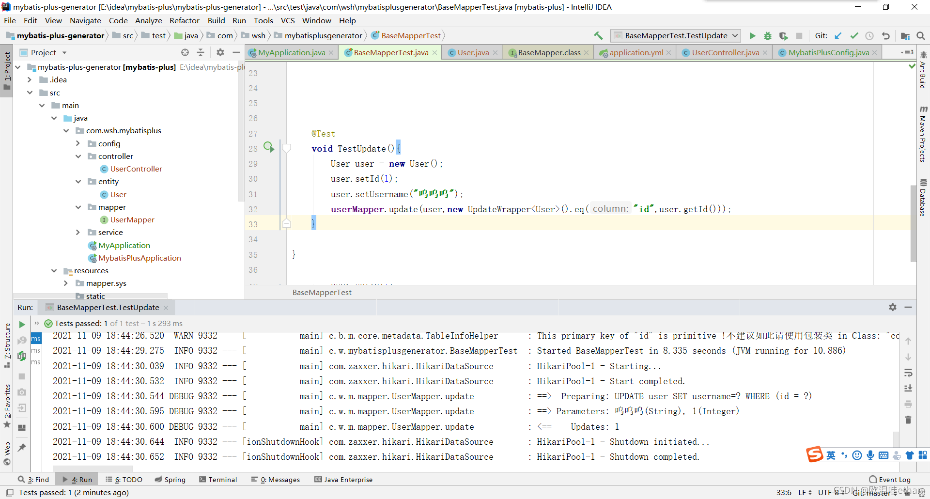Viewport: 930px width, 499px height.
Task: Click run test gutter icon on line 28
Action: pos(269,147)
